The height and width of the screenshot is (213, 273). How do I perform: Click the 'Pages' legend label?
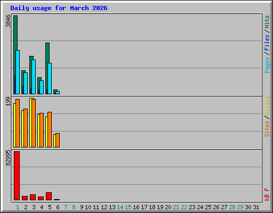[x=267, y=65]
